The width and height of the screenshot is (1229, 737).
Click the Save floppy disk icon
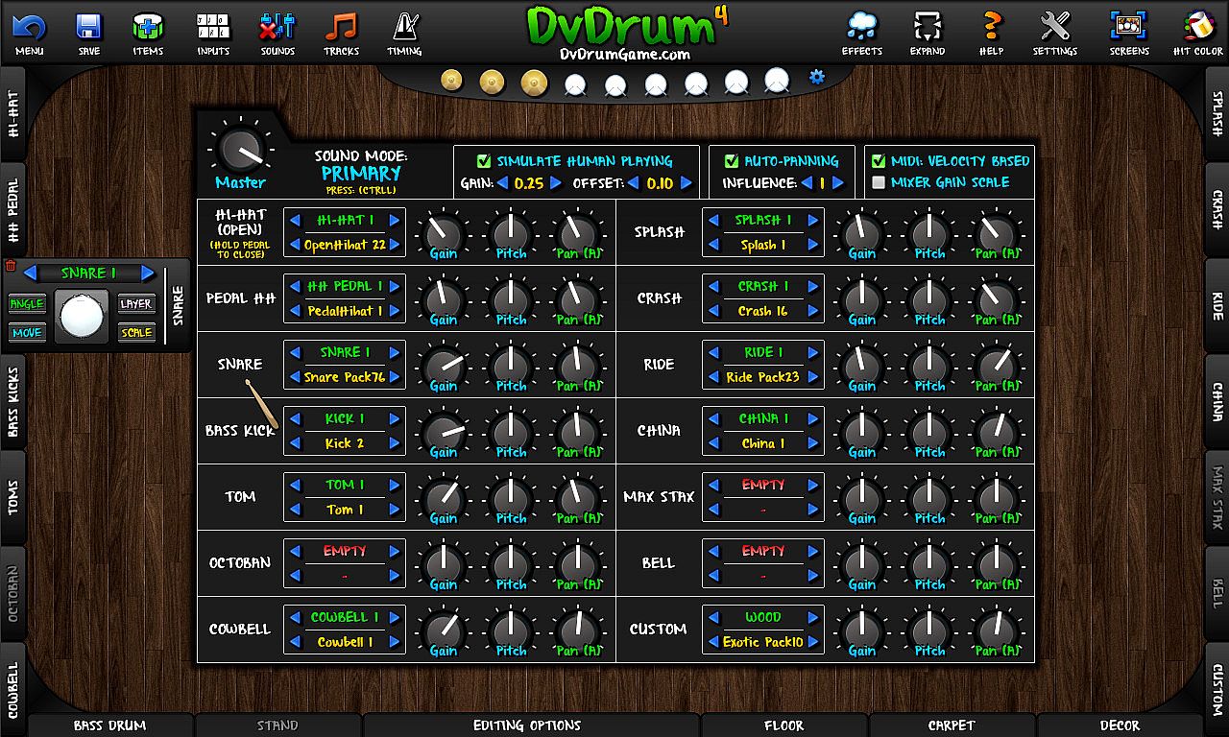(x=89, y=26)
